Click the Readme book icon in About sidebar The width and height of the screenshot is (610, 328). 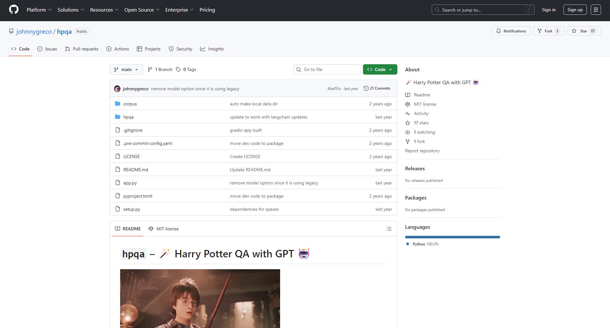click(407, 95)
